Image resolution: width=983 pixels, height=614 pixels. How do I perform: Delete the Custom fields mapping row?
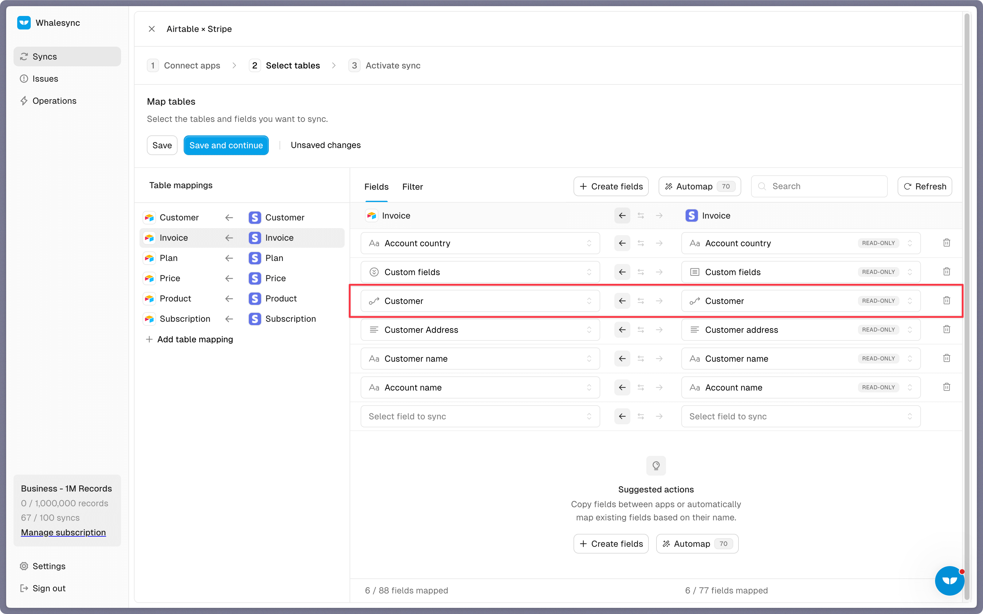tap(946, 272)
